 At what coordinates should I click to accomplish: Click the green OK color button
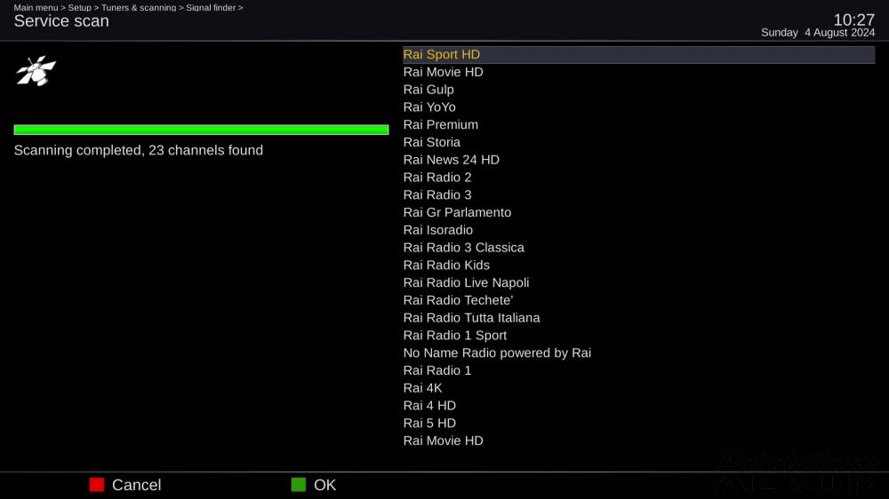(298, 485)
